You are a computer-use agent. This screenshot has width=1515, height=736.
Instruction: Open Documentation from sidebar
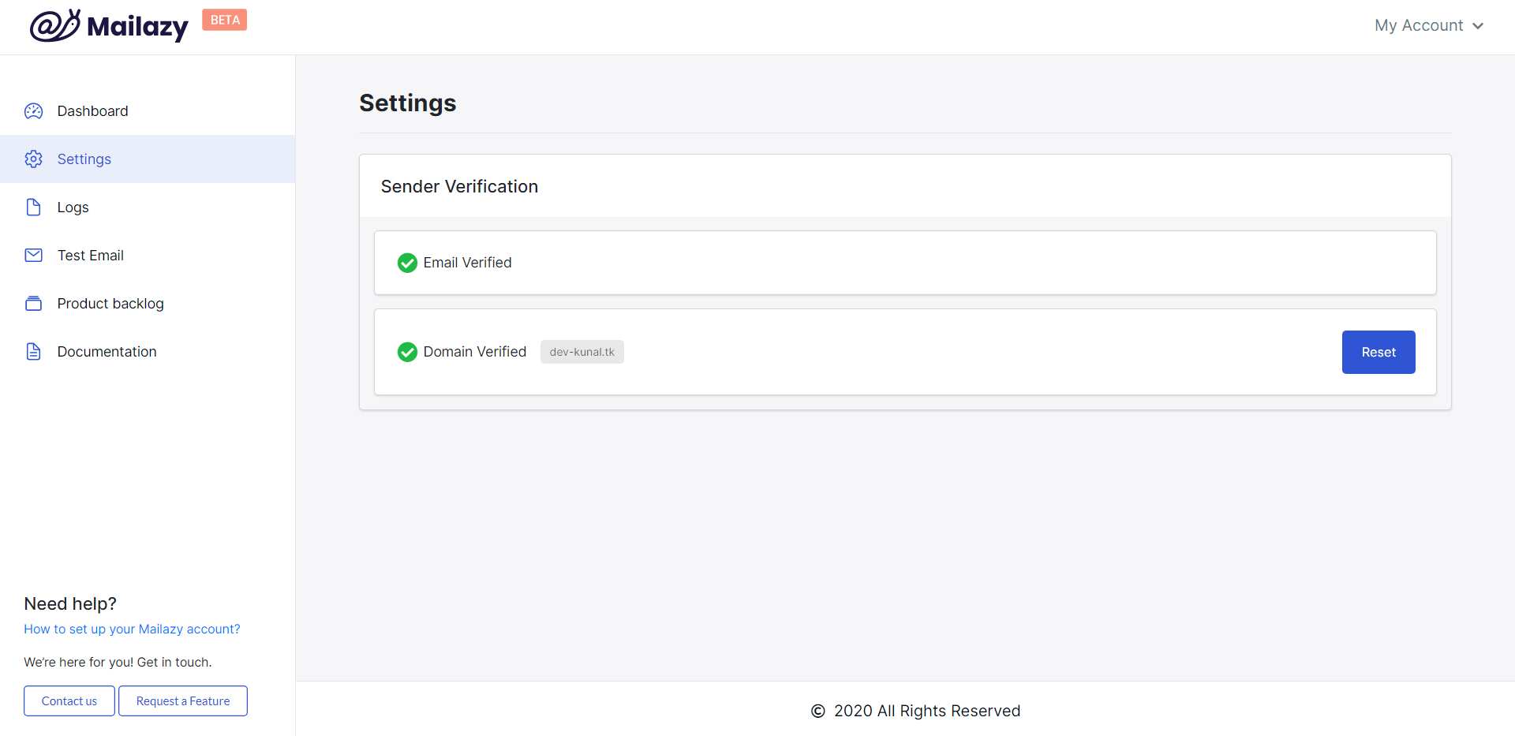(x=148, y=352)
